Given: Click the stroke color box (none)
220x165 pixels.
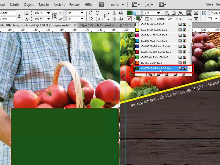Looking at the screenshot, I should pyautogui.click(x=129, y=19).
